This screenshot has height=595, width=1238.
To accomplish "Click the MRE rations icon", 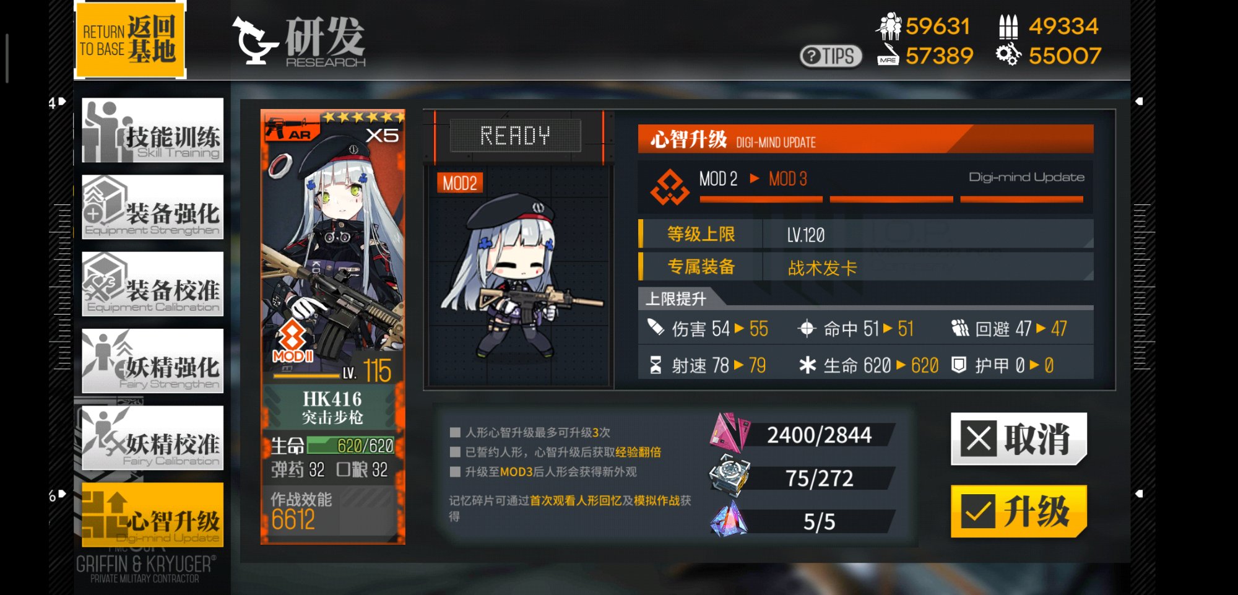I will pos(888,54).
